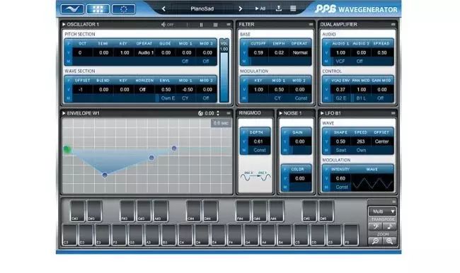The height and width of the screenshot is (273, 460).
Task: Open the Filter panel menu
Action: pyautogui.click(x=311, y=24)
